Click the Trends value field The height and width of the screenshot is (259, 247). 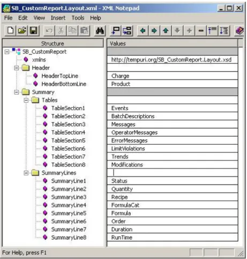click(x=173, y=157)
